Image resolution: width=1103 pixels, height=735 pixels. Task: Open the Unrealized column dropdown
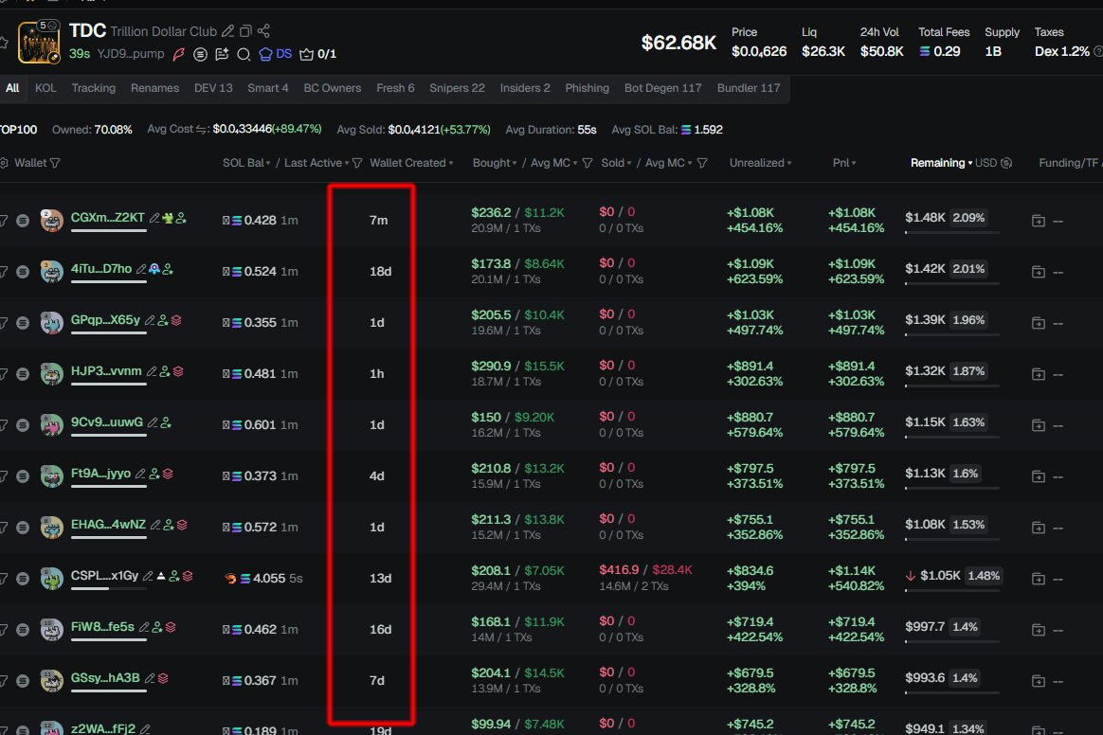coord(787,162)
